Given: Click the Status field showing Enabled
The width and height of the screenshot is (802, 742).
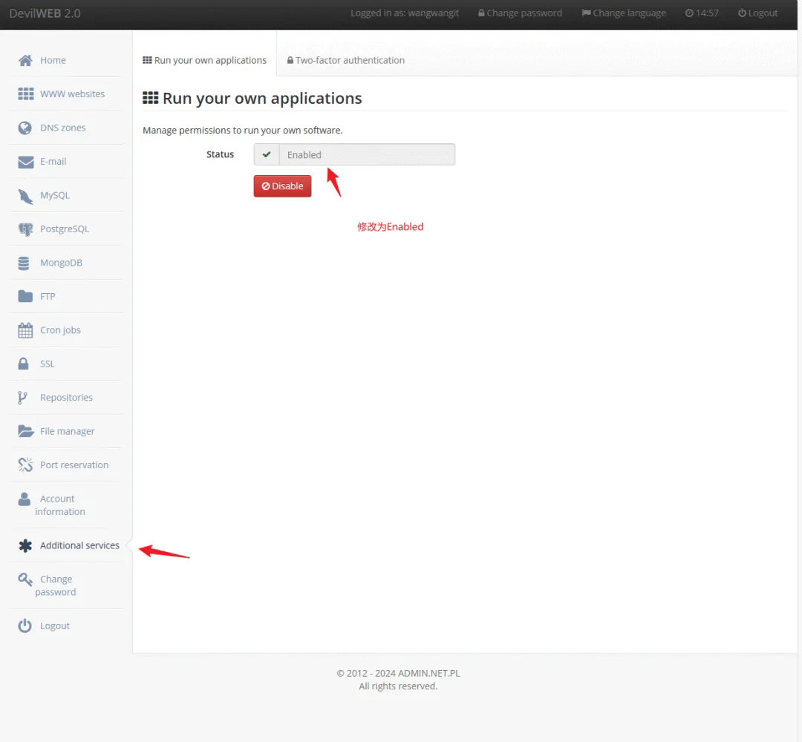Looking at the screenshot, I should tap(366, 154).
